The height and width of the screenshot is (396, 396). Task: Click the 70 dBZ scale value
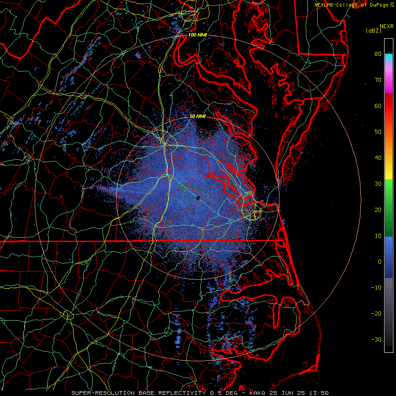(x=378, y=80)
